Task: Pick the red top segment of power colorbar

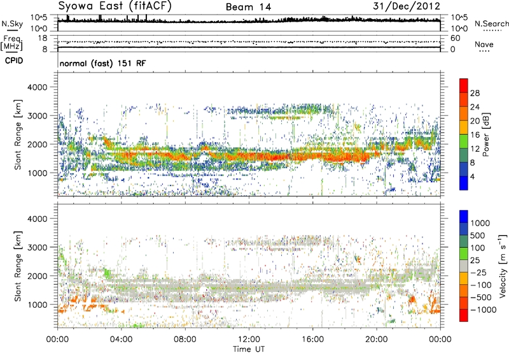Action: (x=464, y=85)
